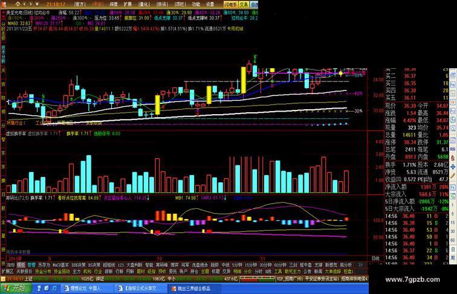457x294 pixels.
Task: Click the 主力 button in bottom bar
Action: coord(76,271)
